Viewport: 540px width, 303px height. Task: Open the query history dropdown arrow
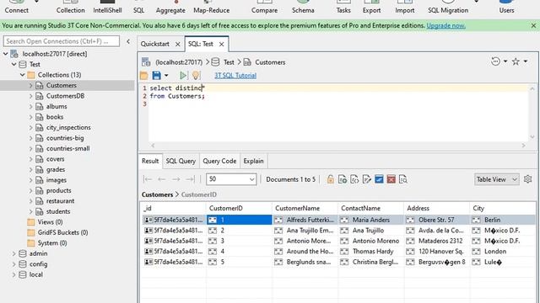(x=505, y=61)
